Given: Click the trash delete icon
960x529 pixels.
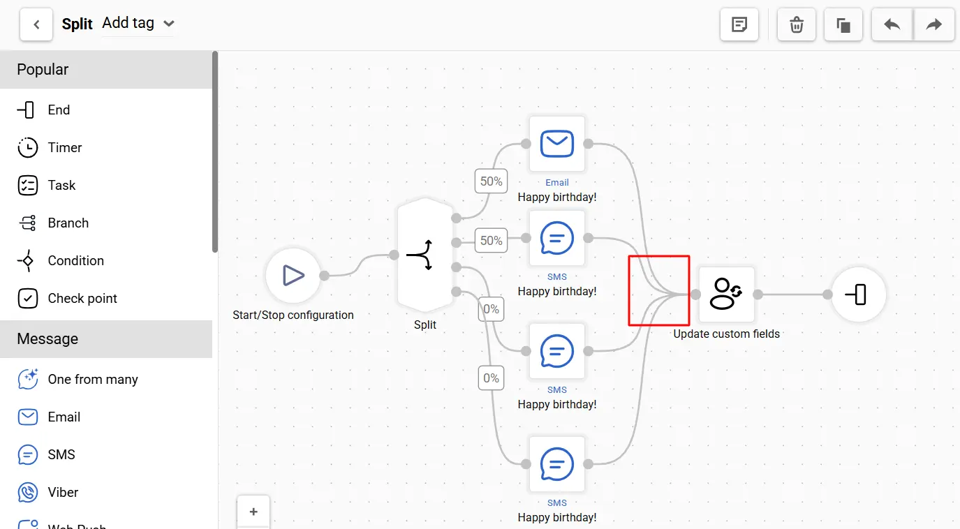Looking at the screenshot, I should [796, 25].
